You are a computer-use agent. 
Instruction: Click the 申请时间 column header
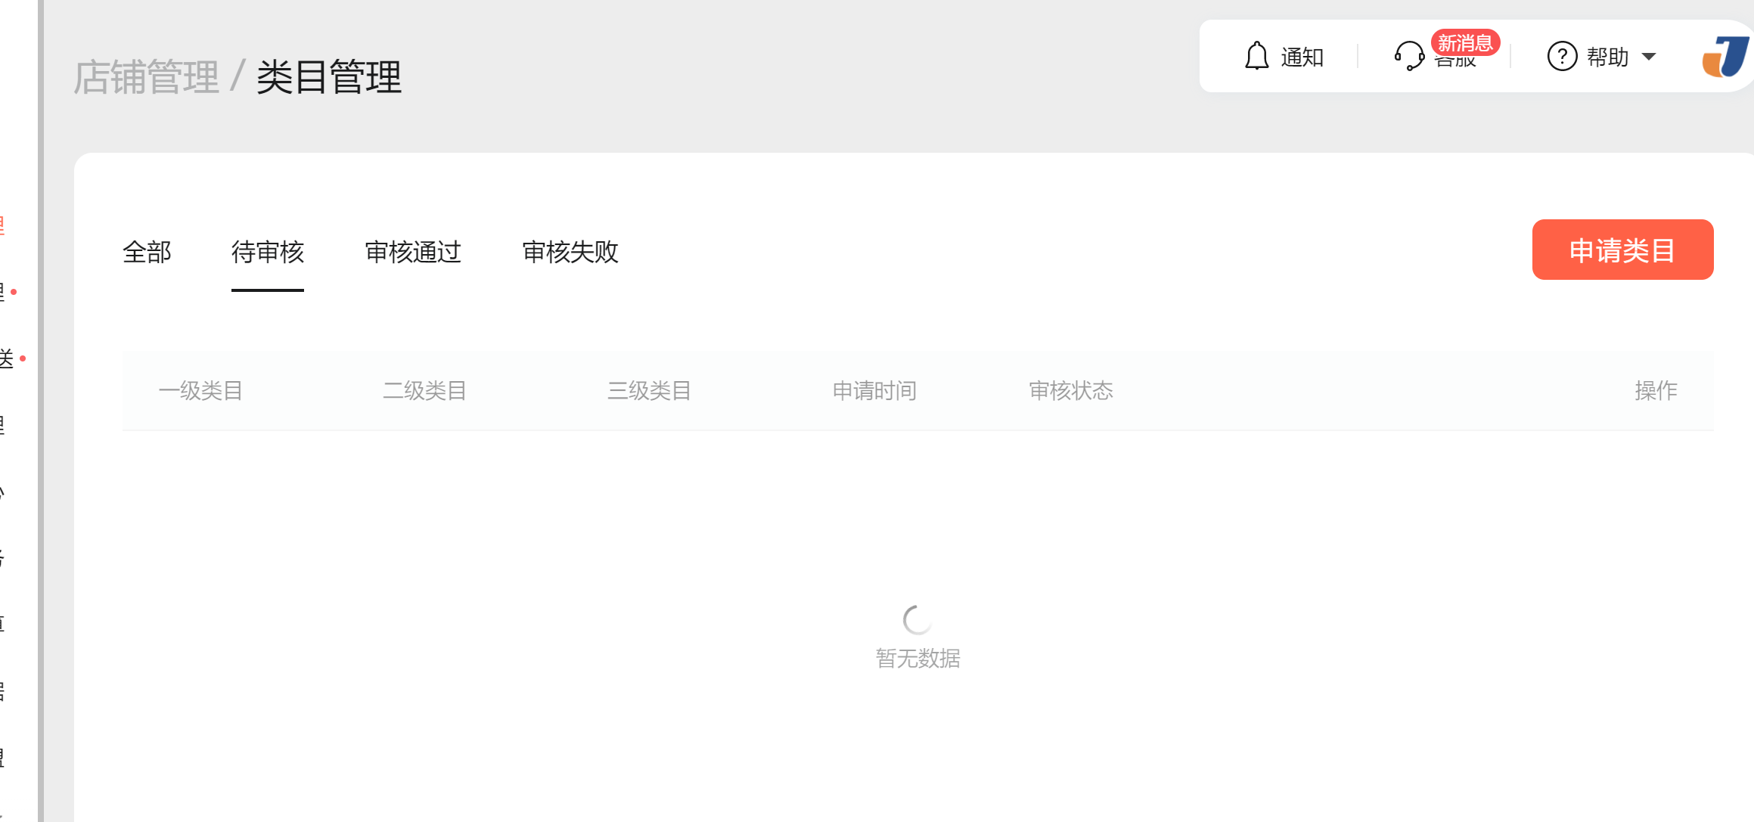click(x=874, y=391)
